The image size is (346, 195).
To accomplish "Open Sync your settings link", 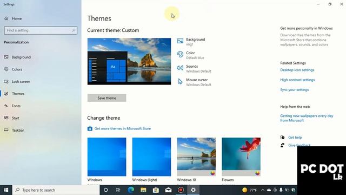I will (295, 90).
